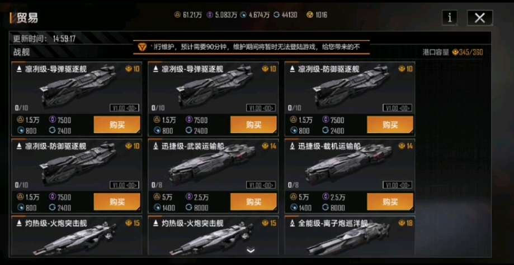Click the 战舰 category header

tap(22, 52)
